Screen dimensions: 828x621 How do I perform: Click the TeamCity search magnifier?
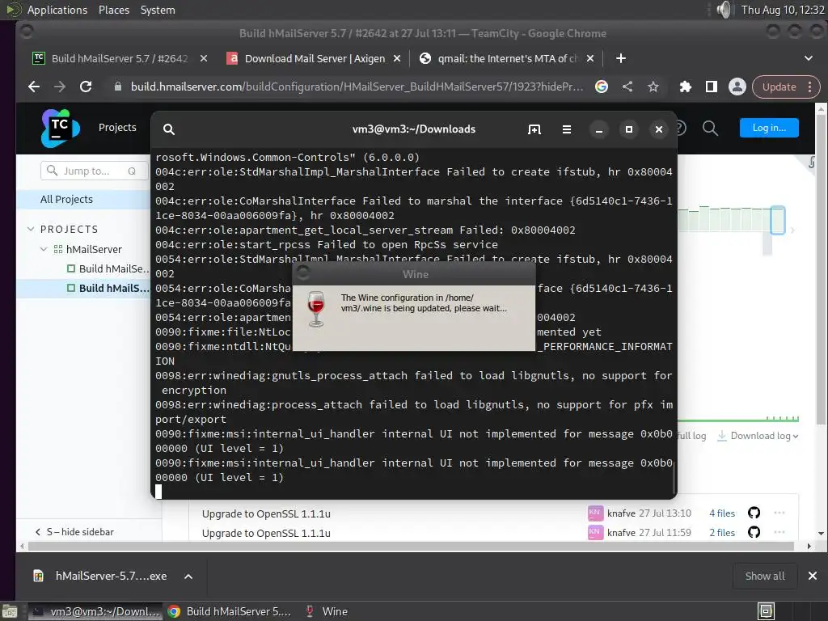pyautogui.click(x=710, y=128)
